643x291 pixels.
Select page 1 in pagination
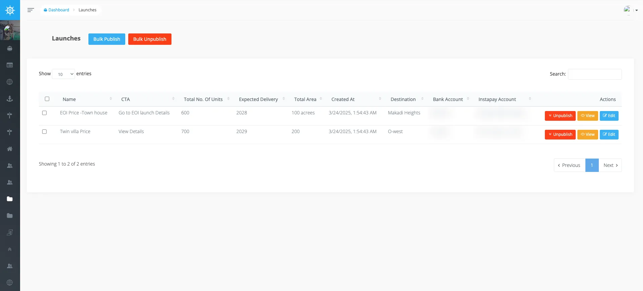tap(592, 165)
